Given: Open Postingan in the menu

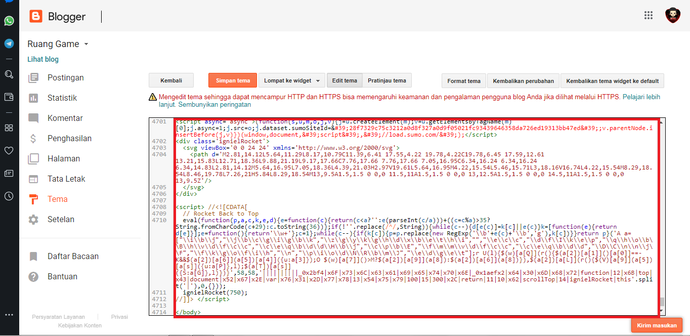Looking at the screenshot, I should click(66, 78).
